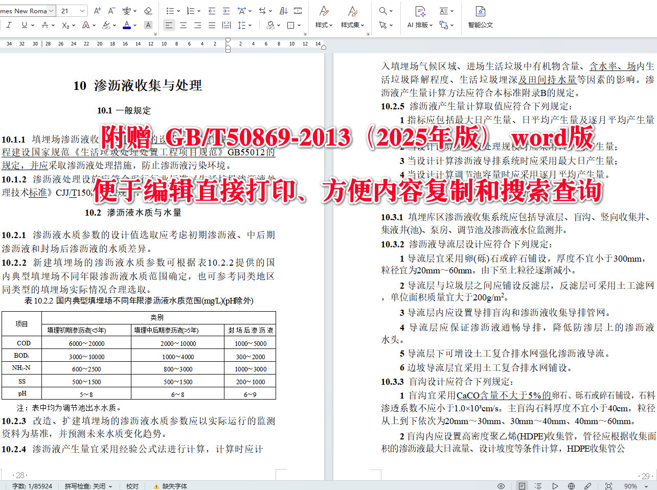The height and width of the screenshot is (490, 657).
Task: Click the 校对 proofreading button
Action: tap(132, 486)
